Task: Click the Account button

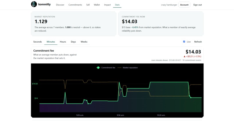Action: click(x=184, y=5)
